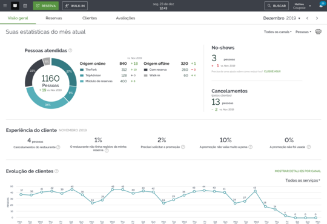Switch to the Reservas tab
Image resolution: width=327 pixels, height=224 pixels.
tap(54, 18)
